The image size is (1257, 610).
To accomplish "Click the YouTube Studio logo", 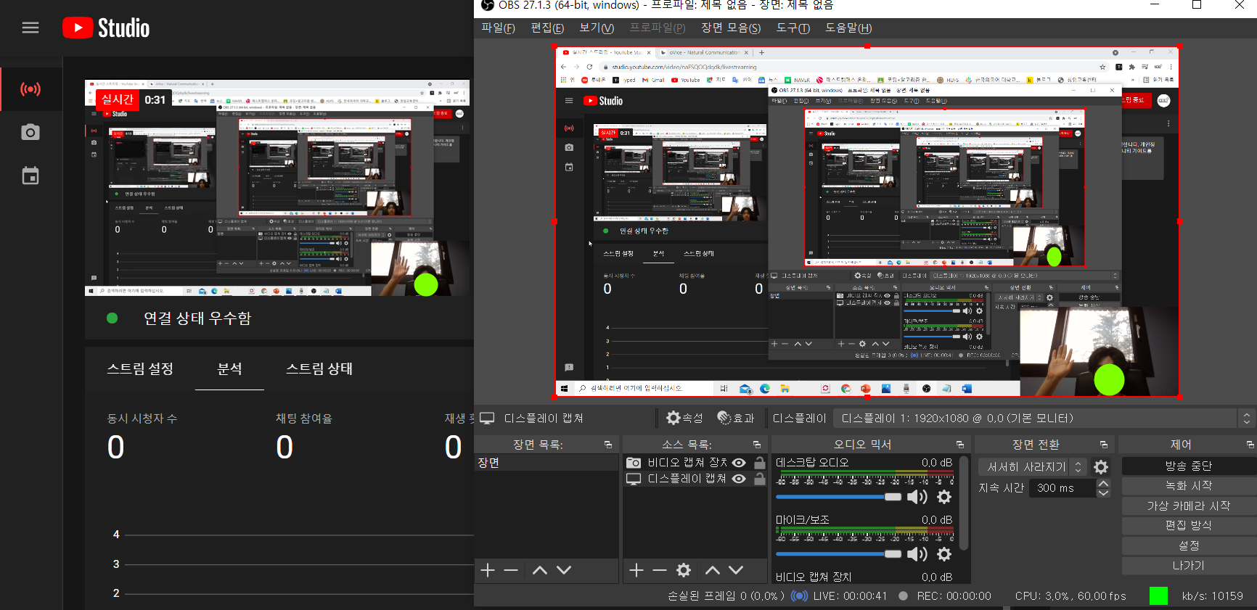I will (x=106, y=28).
